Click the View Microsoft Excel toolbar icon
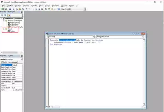 (x=3, y=9)
